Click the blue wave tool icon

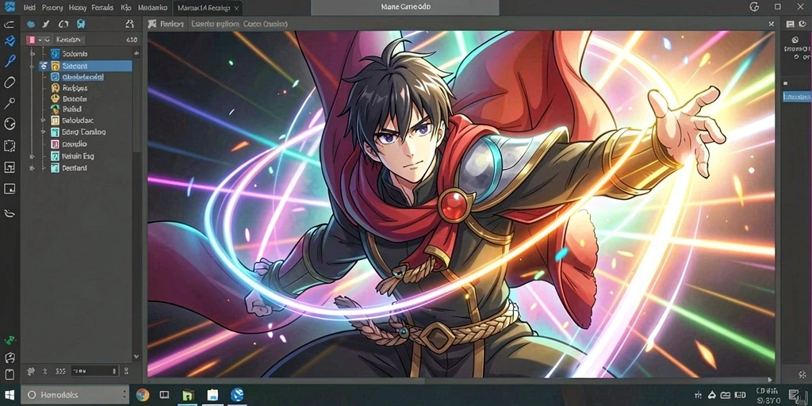pyautogui.click(x=10, y=41)
